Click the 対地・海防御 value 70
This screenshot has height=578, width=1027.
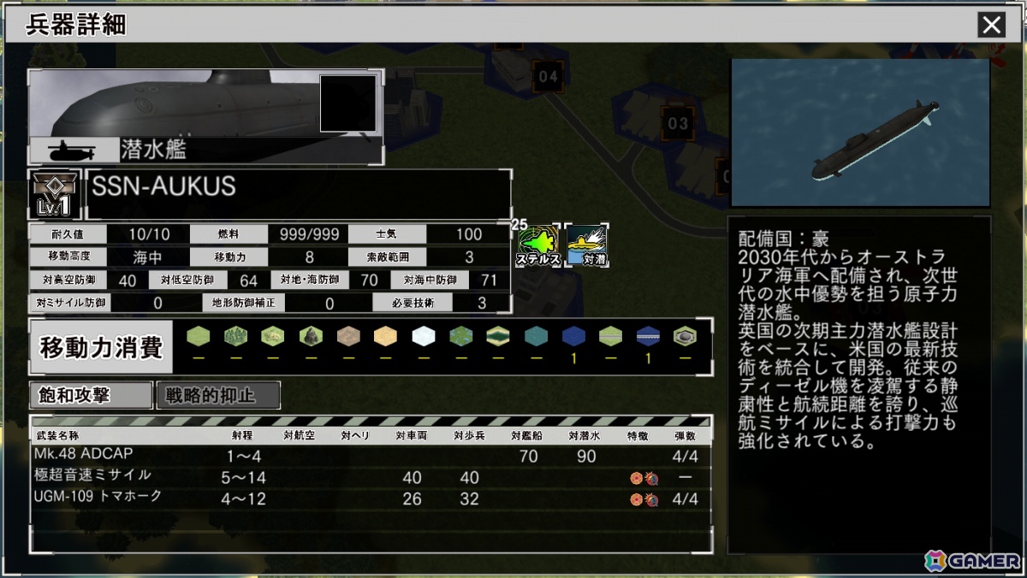point(369,280)
